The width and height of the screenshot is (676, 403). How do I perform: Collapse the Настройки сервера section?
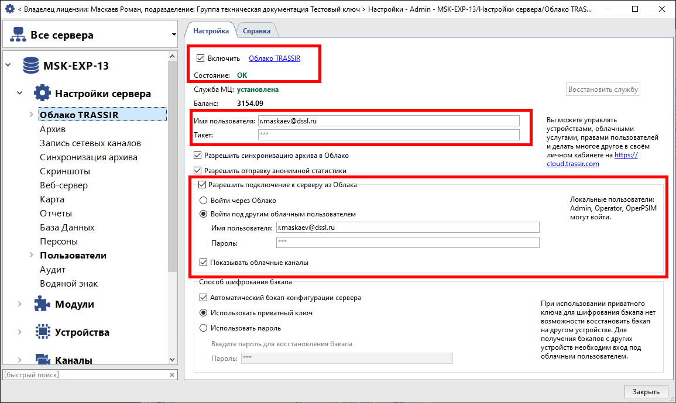point(20,93)
